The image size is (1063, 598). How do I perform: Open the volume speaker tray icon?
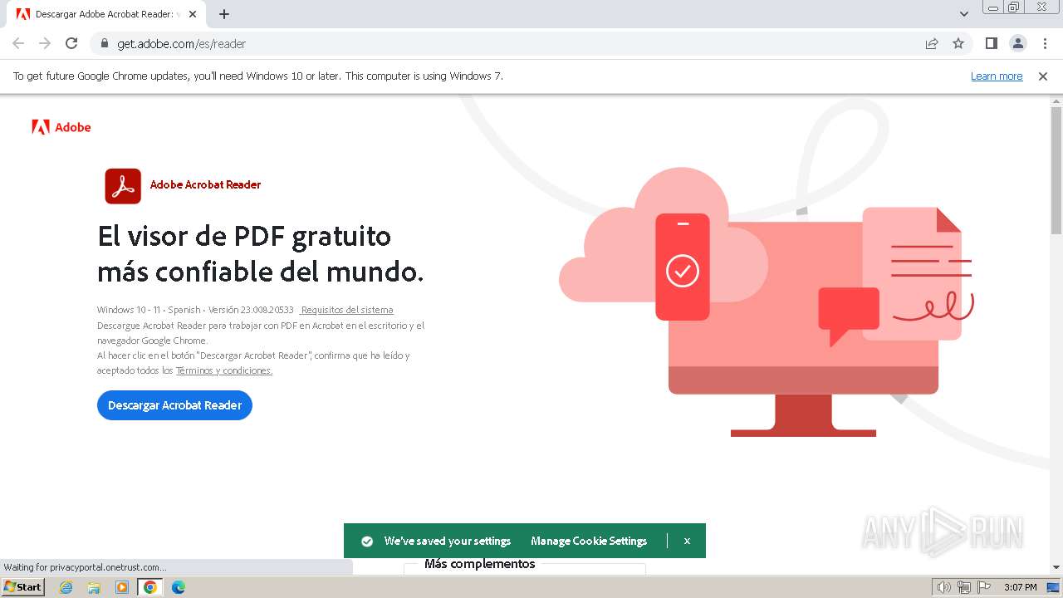[944, 587]
